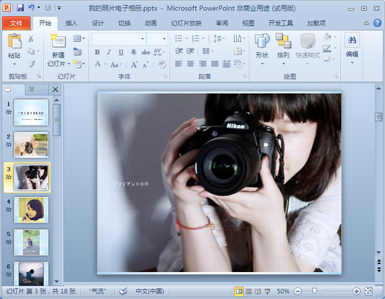Open the 编辑 editing menu
This screenshot has height=299, width=385.
tap(352, 48)
